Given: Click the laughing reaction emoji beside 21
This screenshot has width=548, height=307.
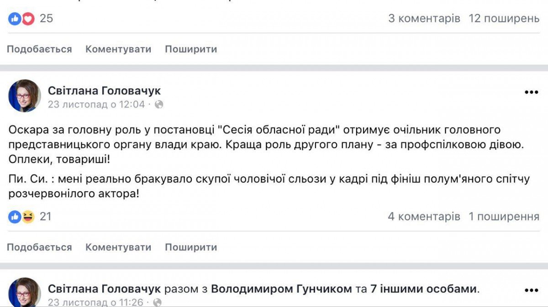Looking at the screenshot, I should coord(28,217).
